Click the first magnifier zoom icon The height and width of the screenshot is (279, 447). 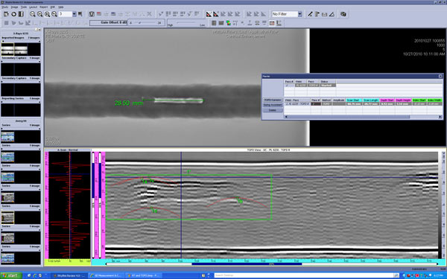(33, 14)
